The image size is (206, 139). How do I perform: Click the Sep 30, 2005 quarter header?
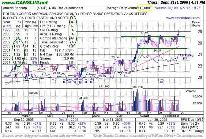click(x=24, y=120)
